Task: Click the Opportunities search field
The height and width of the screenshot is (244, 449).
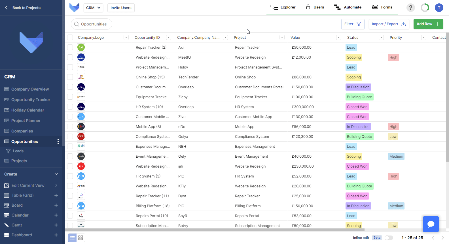Action: pyautogui.click(x=92, y=24)
